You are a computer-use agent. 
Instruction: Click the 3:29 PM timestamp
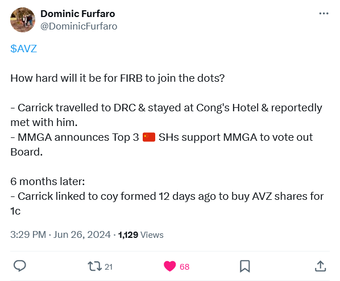28,234
